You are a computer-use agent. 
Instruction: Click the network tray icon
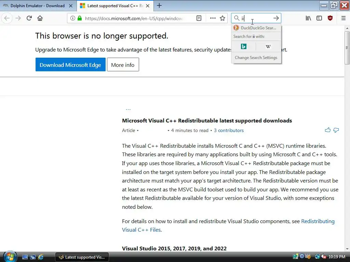coord(317,257)
